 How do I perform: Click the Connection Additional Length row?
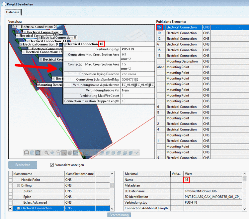click(x=183, y=208)
